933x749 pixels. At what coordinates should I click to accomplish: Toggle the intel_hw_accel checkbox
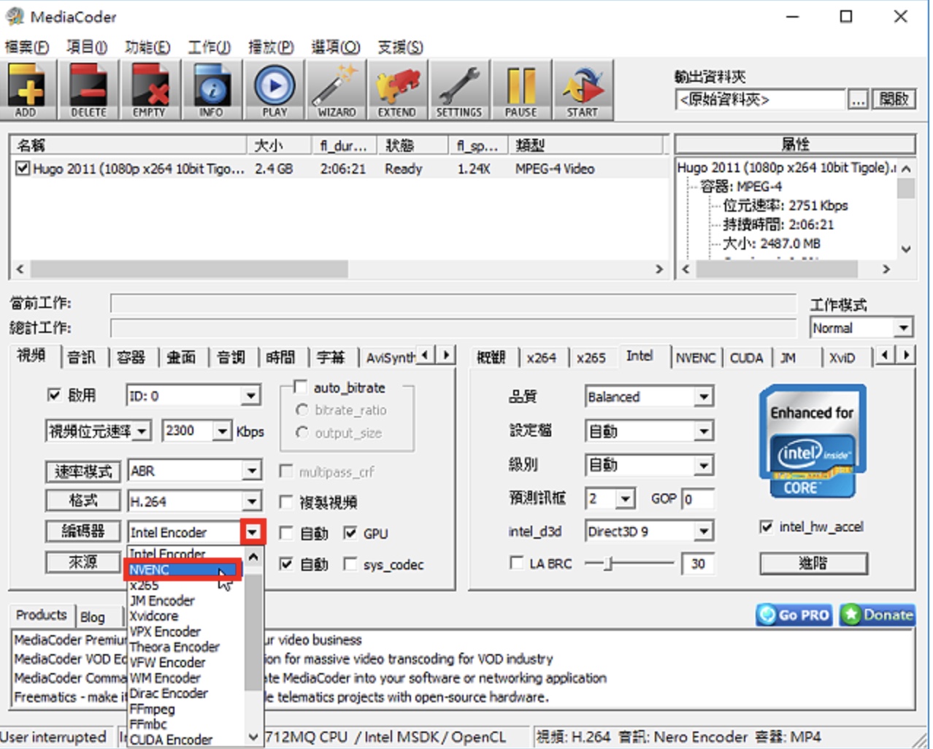[767, 526]
